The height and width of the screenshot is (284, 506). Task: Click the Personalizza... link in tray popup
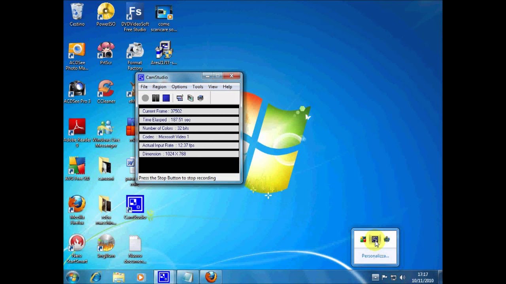click(375, 256)
